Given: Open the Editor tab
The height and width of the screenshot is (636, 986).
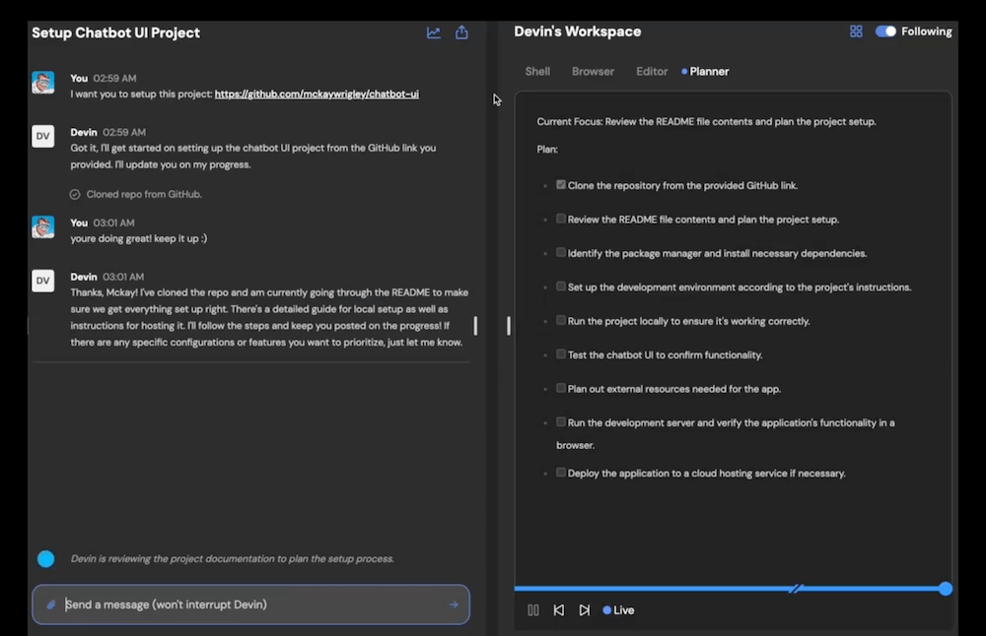Looking at the screenshot, I should click(652, 72).
